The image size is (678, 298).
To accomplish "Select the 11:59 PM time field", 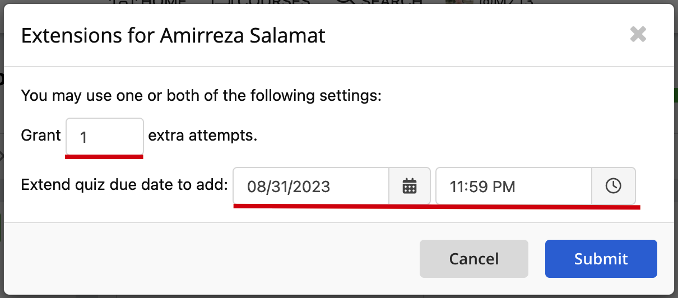I will (x=514, y=186).
